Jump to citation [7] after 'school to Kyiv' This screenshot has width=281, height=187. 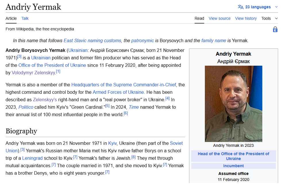(x=75, y=157)
